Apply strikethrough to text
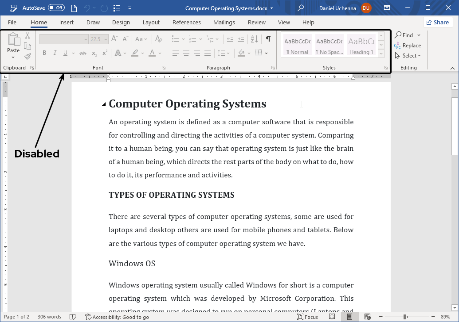This screenshot has height=322, width=459. [82, 53]
